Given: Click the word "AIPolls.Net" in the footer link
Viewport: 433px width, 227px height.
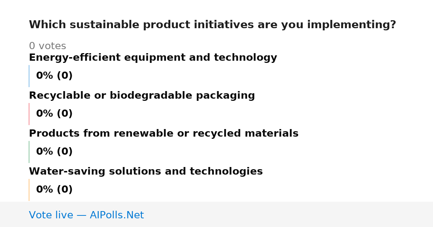Looking at the screenshot, I should point(117,215).
